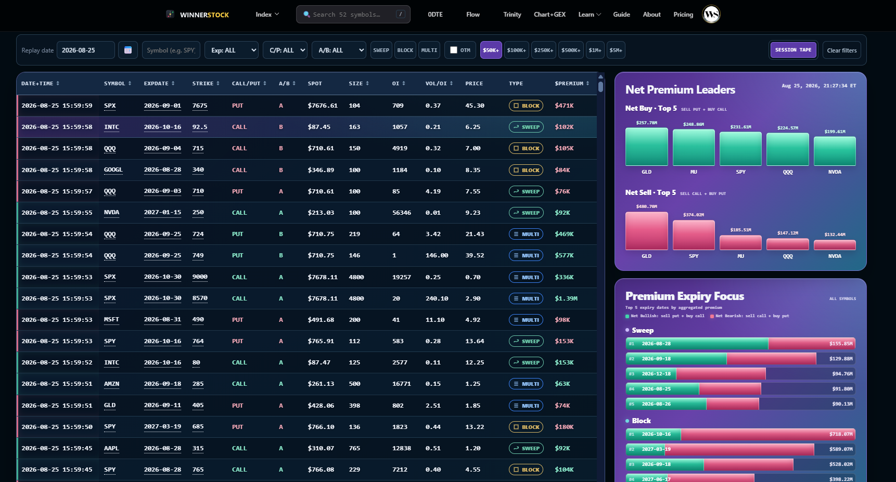Sort by the OI column arrows

tap(403, 83)
